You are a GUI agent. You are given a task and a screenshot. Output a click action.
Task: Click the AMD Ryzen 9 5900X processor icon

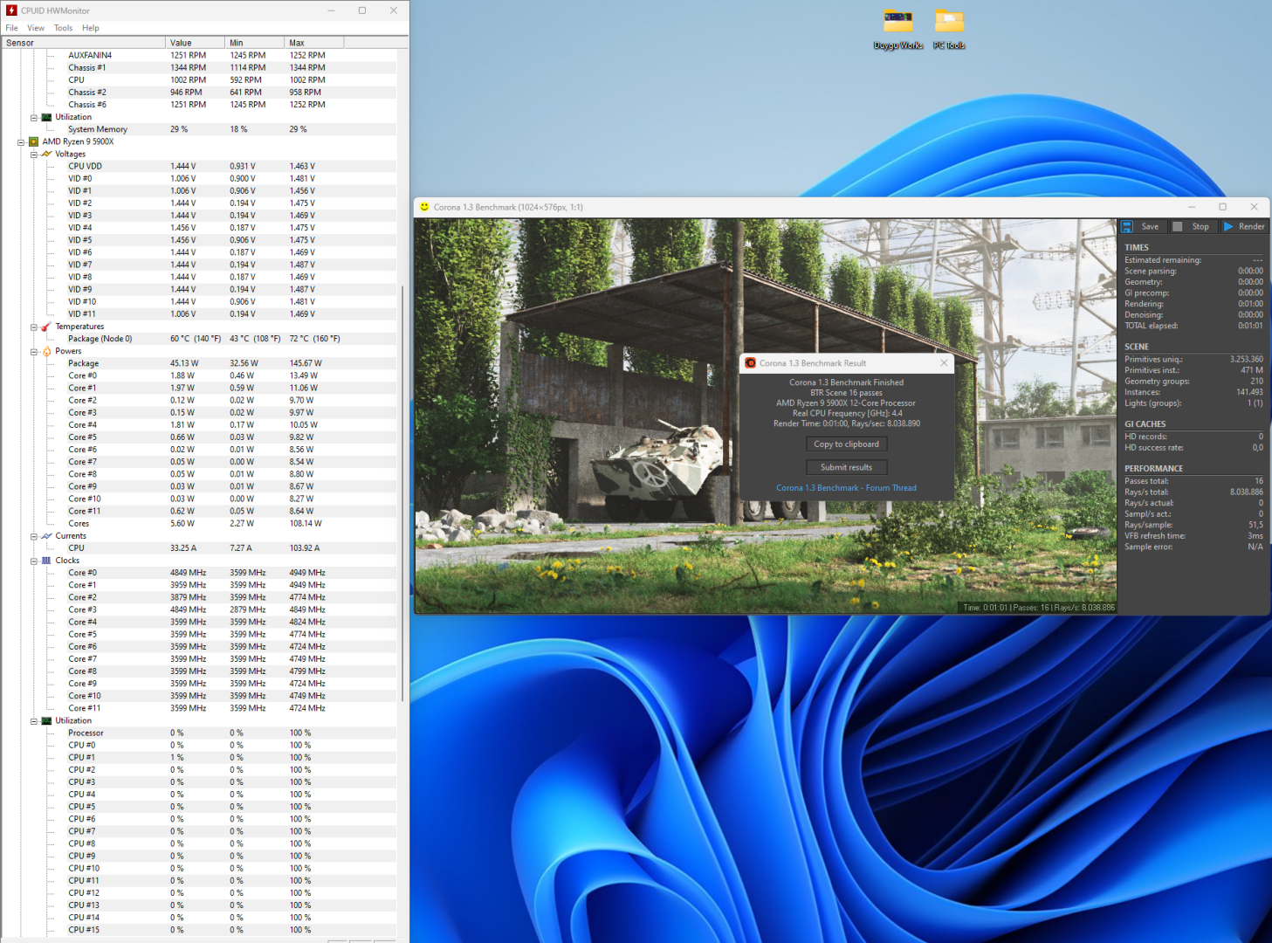33,141
